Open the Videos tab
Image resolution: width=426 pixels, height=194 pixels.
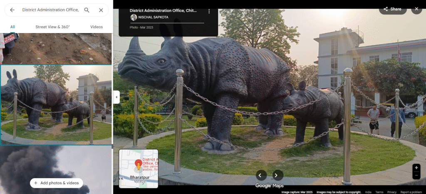click(x=97, y=27)
